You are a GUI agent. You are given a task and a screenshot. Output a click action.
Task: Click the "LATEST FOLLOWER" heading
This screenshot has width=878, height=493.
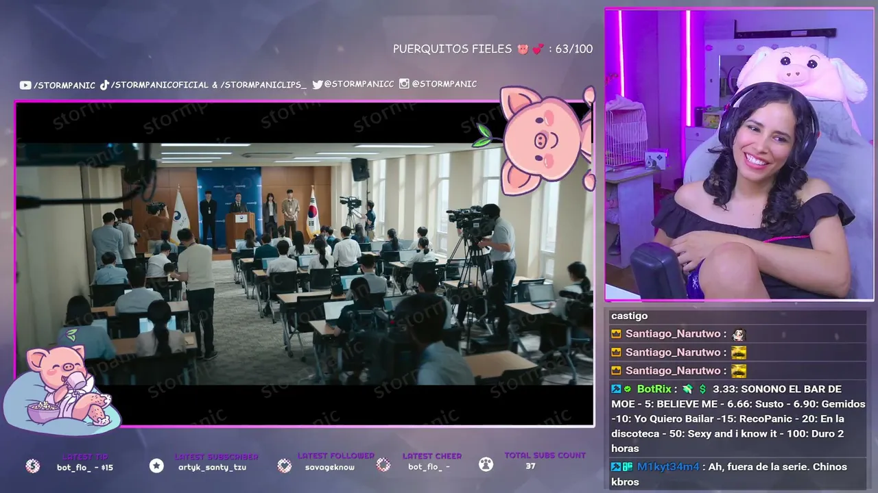(336, 456)
